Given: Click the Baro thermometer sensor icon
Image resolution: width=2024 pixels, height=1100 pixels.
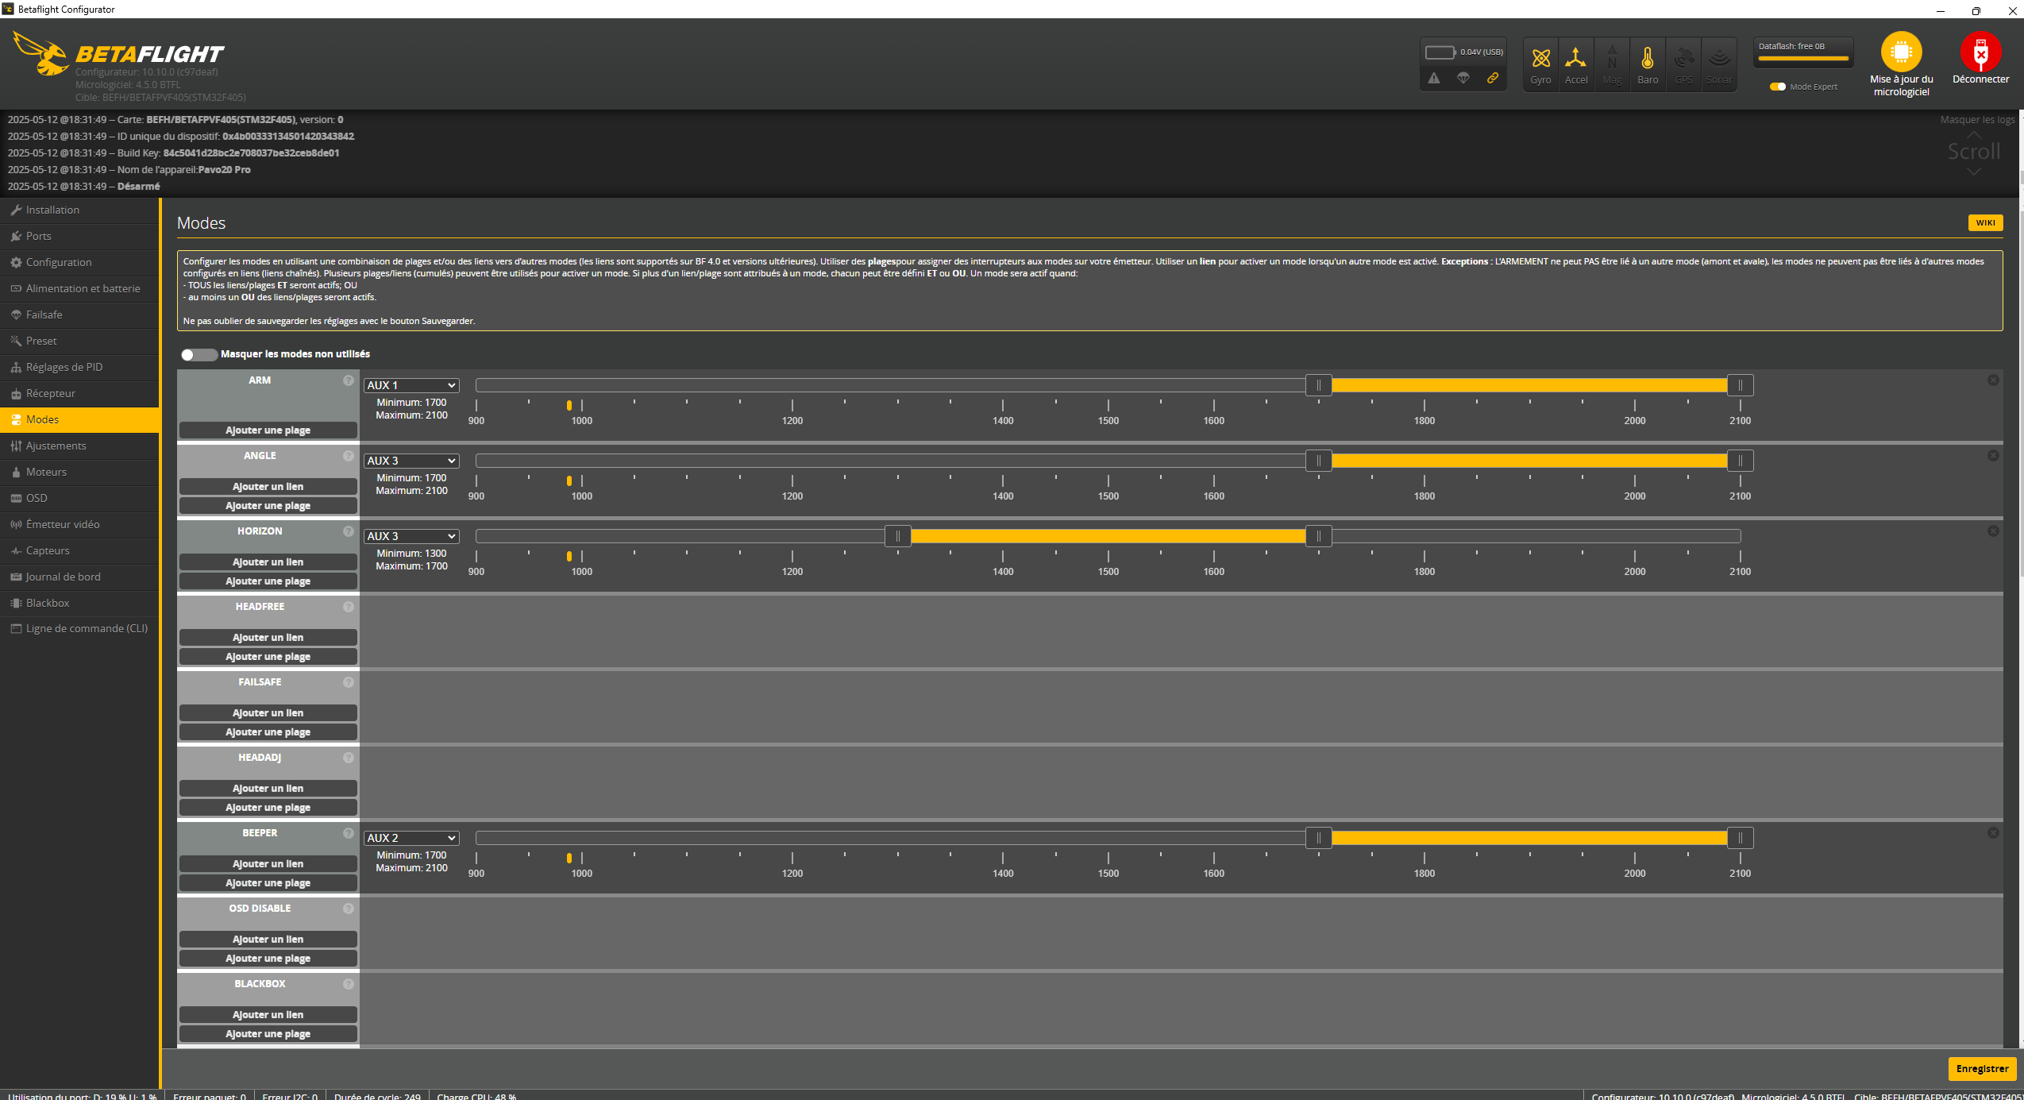Looking at the screenshot, I should tap(1647, 59).
